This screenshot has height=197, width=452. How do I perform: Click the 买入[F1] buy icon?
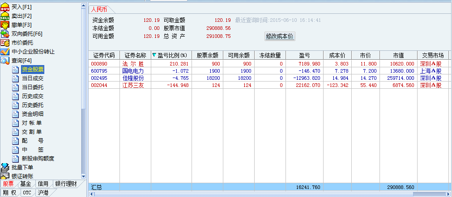pos(5,7)
